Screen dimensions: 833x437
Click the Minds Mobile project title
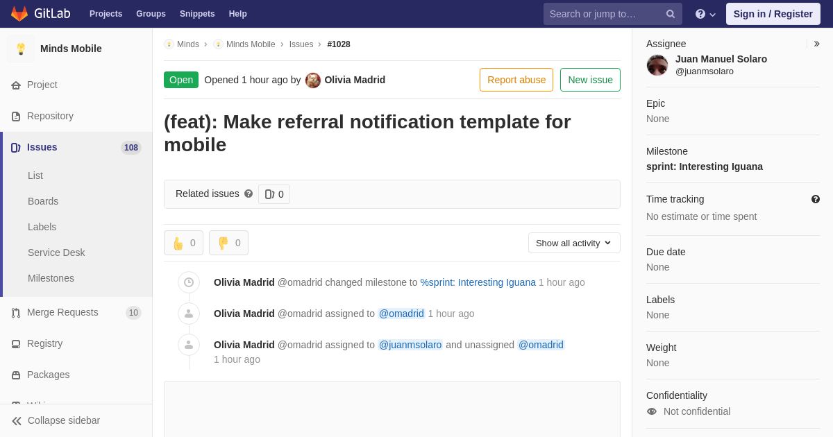click(x=71, y=49)
